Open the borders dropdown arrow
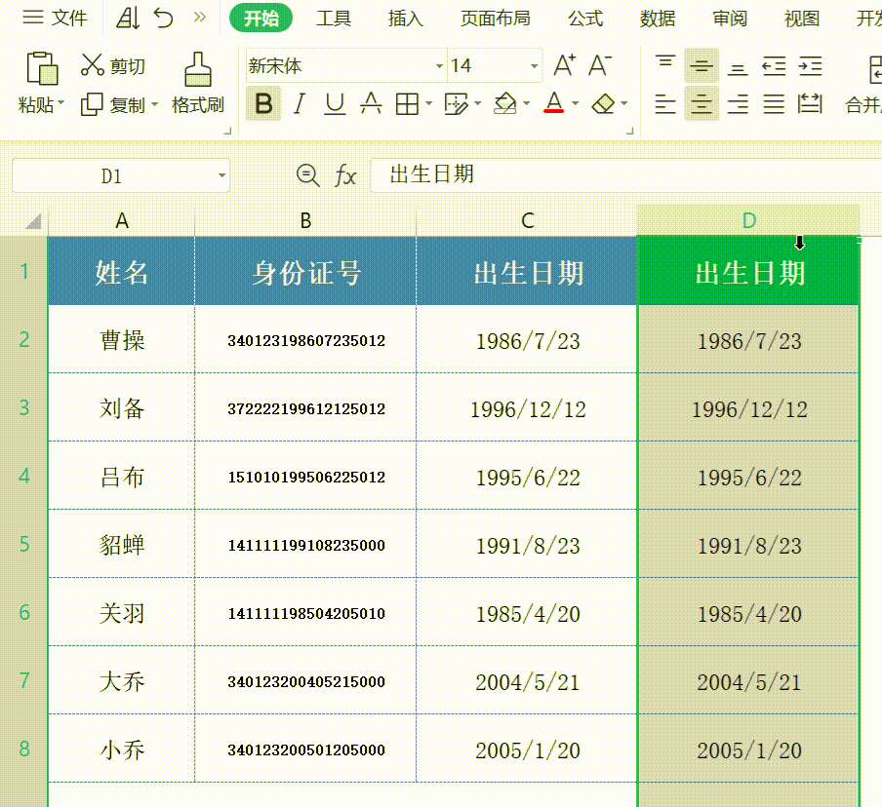882x807 pixels. tap(428, 103)
